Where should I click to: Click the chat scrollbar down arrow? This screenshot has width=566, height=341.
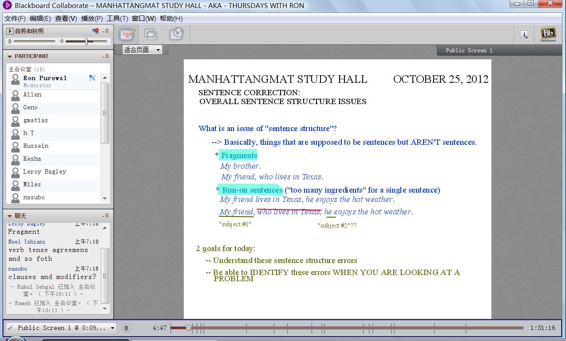click(105, 309)
